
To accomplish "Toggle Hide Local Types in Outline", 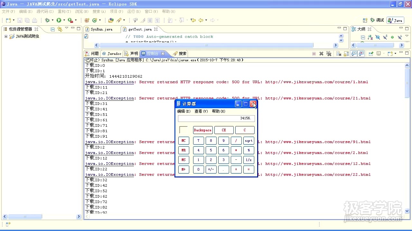I will 400,37.
